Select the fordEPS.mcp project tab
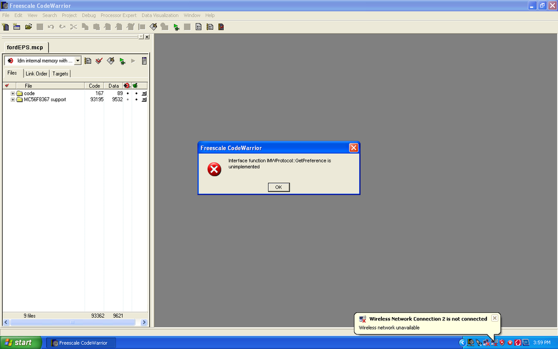Image resolution: width=558 pixels, height=349 pixels. coord(25,47)
